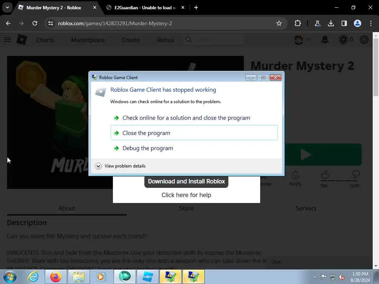Open Roblox notifications bell
This screenshot has width=379, height=284.
pyautogui.click(x=325, y=40)
